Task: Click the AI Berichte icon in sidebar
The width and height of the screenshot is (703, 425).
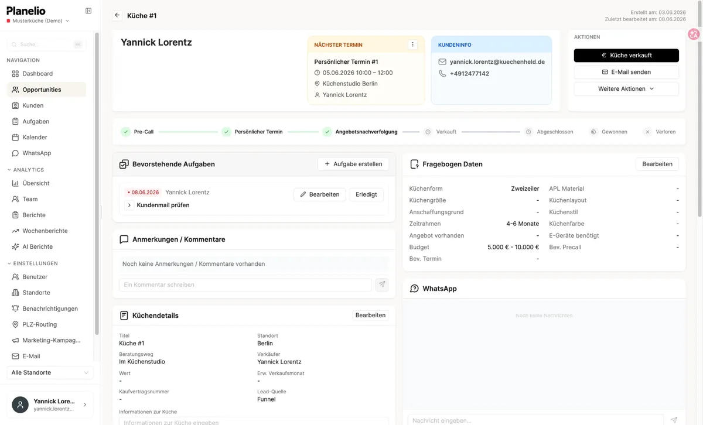Action: (15, 246)
